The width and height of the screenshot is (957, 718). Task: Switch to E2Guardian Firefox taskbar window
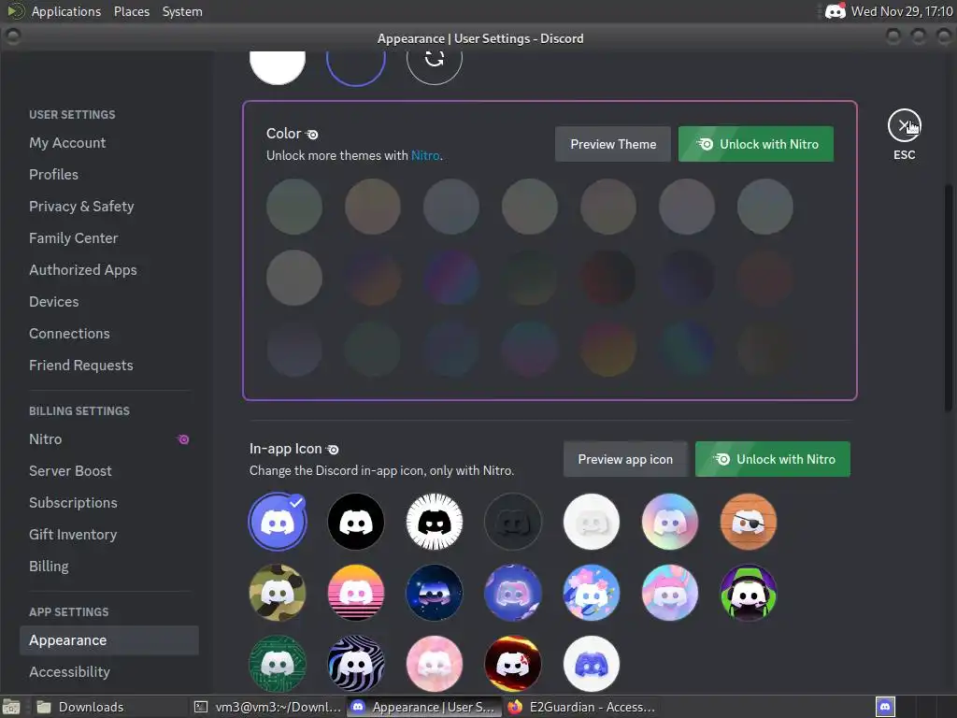581,707
